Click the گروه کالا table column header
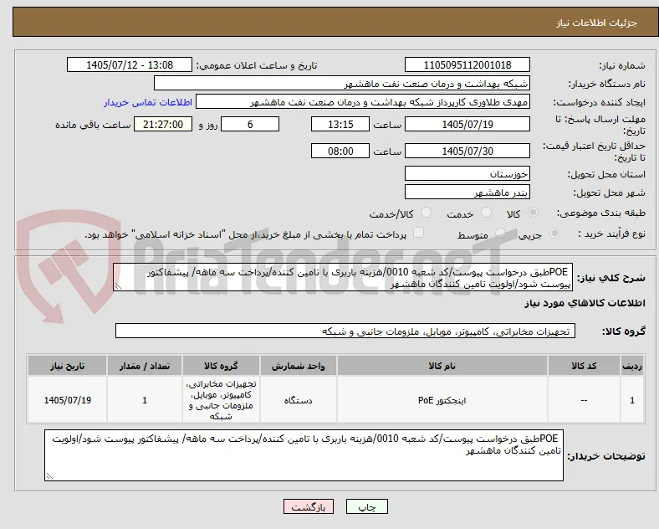 [x=221, y=366]
